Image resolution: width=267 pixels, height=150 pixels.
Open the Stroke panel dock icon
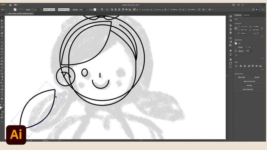pos(231,38)
